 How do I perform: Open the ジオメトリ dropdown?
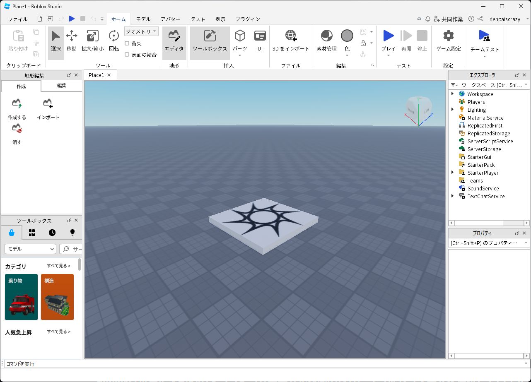141,31
